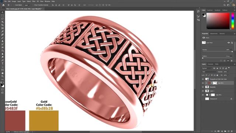Click the lock position icon in Layers panel

[x=212, y=75]
